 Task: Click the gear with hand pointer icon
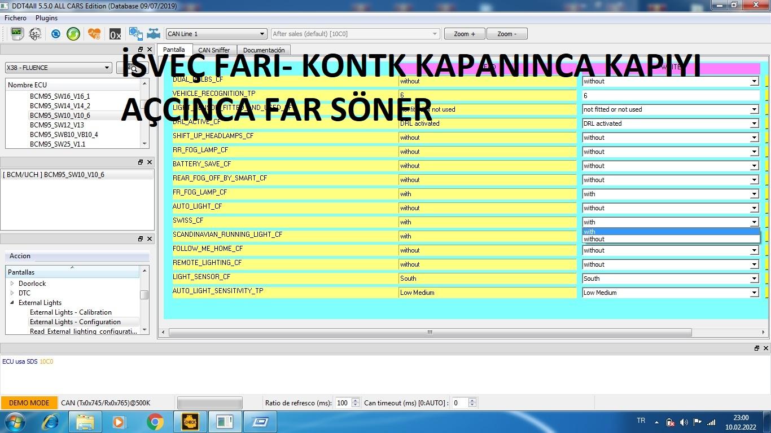(135, 34)
